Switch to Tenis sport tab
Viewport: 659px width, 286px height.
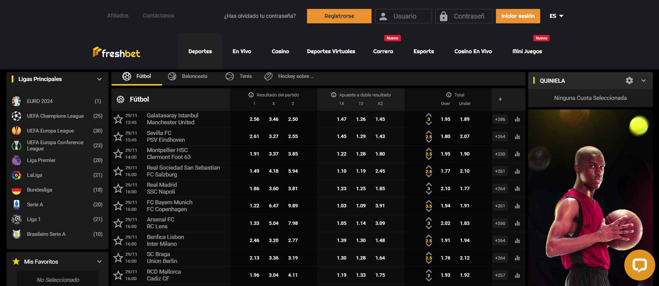239,76
